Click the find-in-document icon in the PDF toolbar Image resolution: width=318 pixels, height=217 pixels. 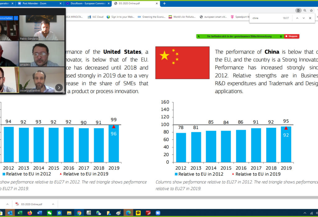click(298, 10)
